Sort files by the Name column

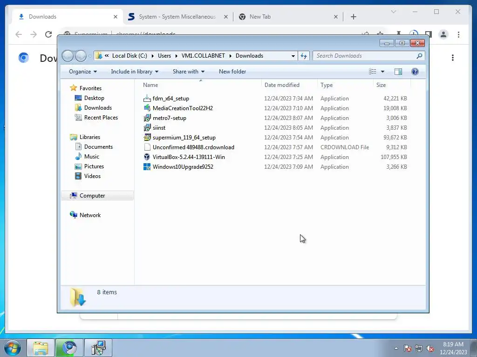(x=201, y=85)
